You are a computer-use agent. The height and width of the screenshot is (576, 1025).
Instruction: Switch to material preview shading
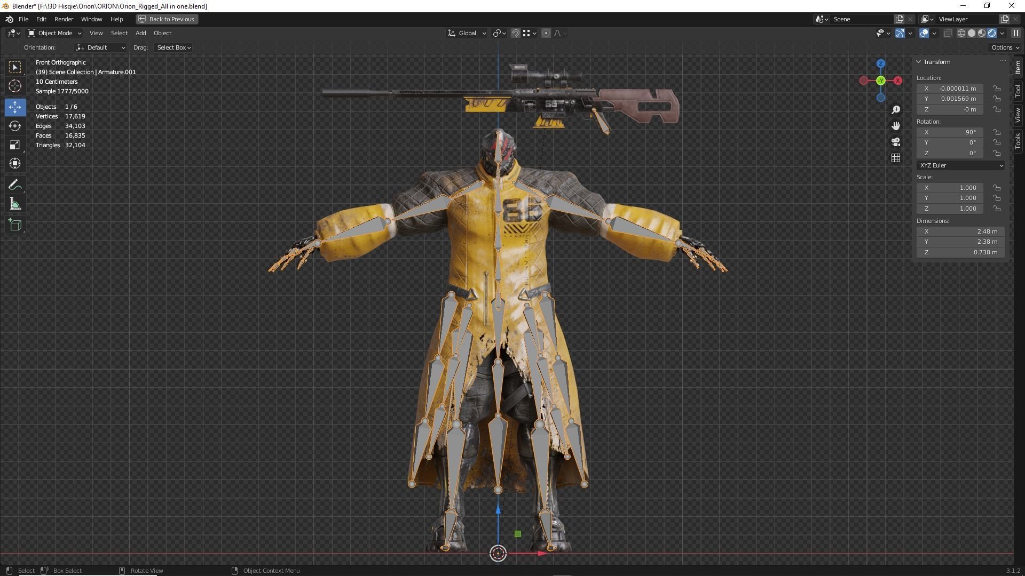(x=982, y=33)
